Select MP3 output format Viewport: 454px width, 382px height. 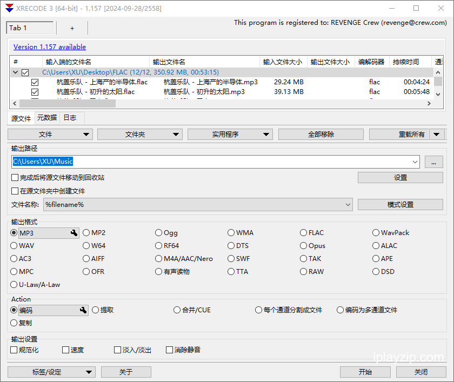click(x=14, y=233)
